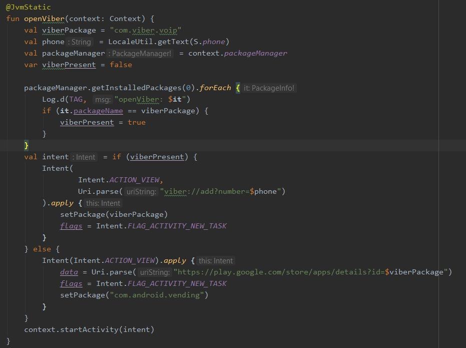The height and width of the screenshot is (348, 466).
Task: Click 'false' in the viberPresent declaration
Action: (121, 65)
